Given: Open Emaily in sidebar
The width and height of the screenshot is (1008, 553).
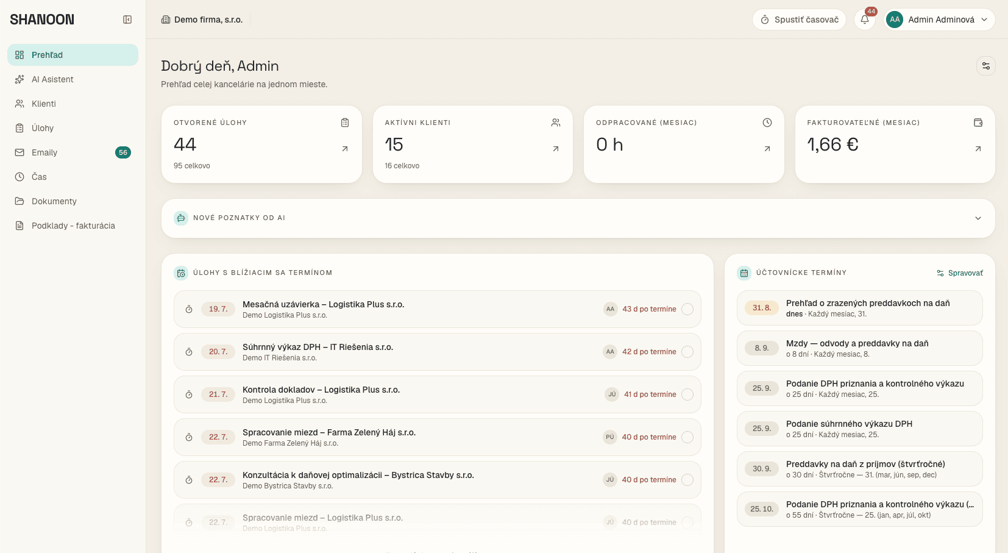Looking at the screenshot, I should click(73, 152).
